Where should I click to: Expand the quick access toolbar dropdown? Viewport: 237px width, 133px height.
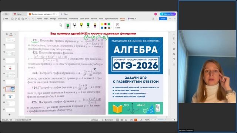tap(33, 19)
